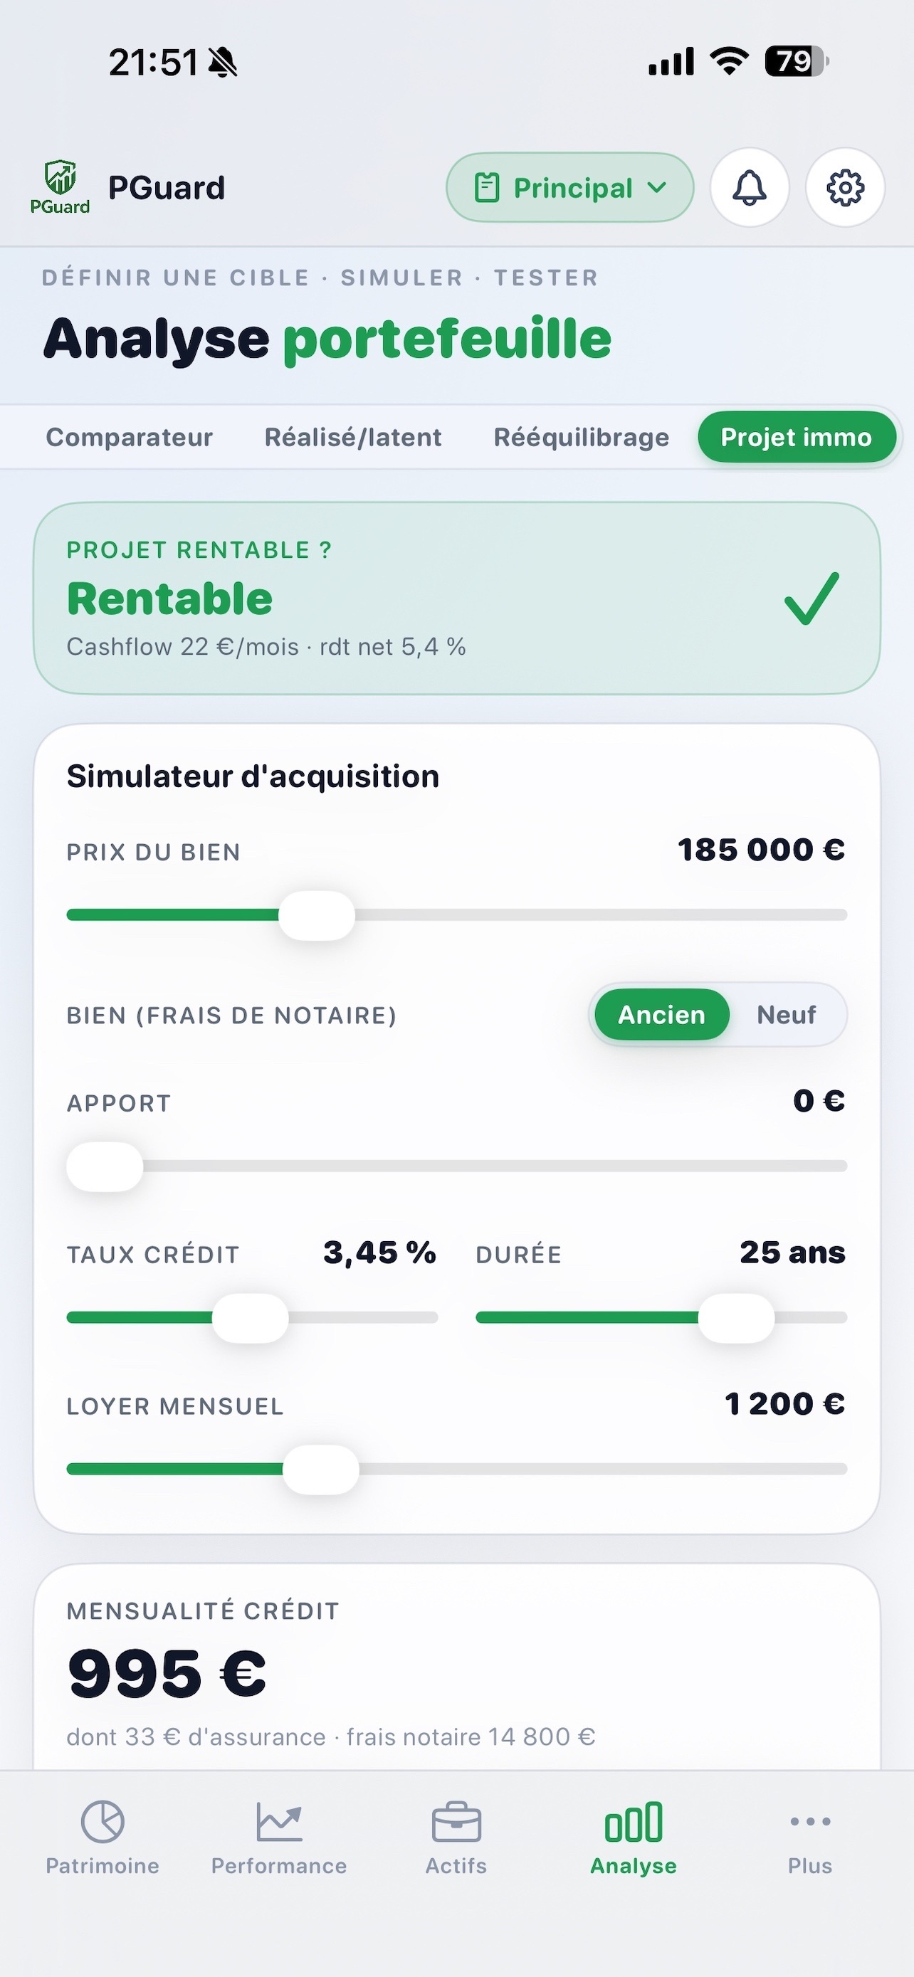Click the Durée slider handle
This screenshot has width=914, height=1977.
tap(736, 1318)
